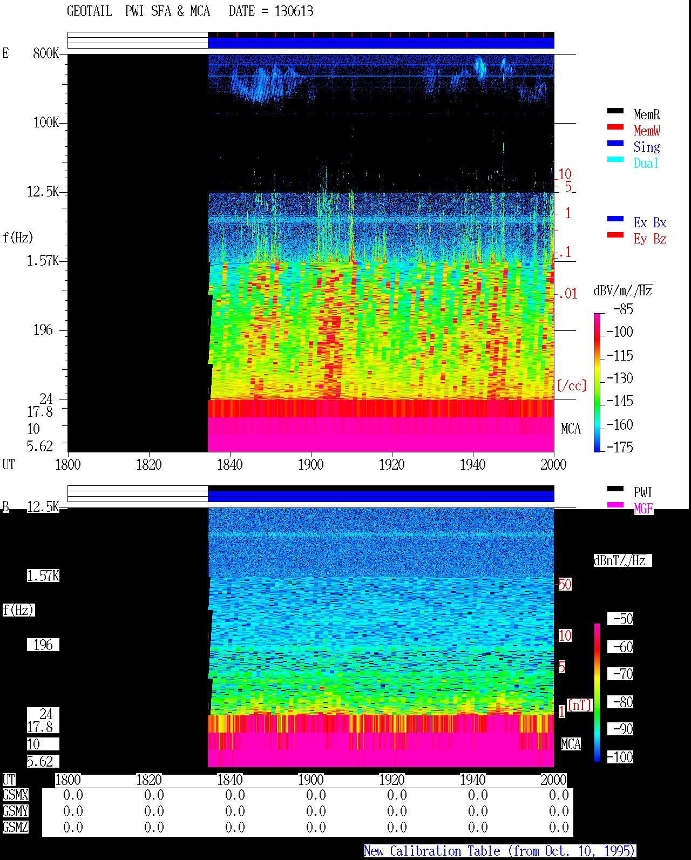This screenshot has width=691, height=860.
Task: Click the GEOTAIL PWI SFA & MCA title
Action: point(138,11)
